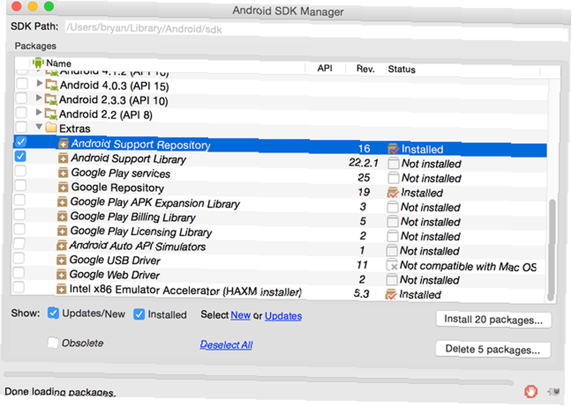Click the Google Repository package icon
572x406 pixels.
tap(63, 187)
